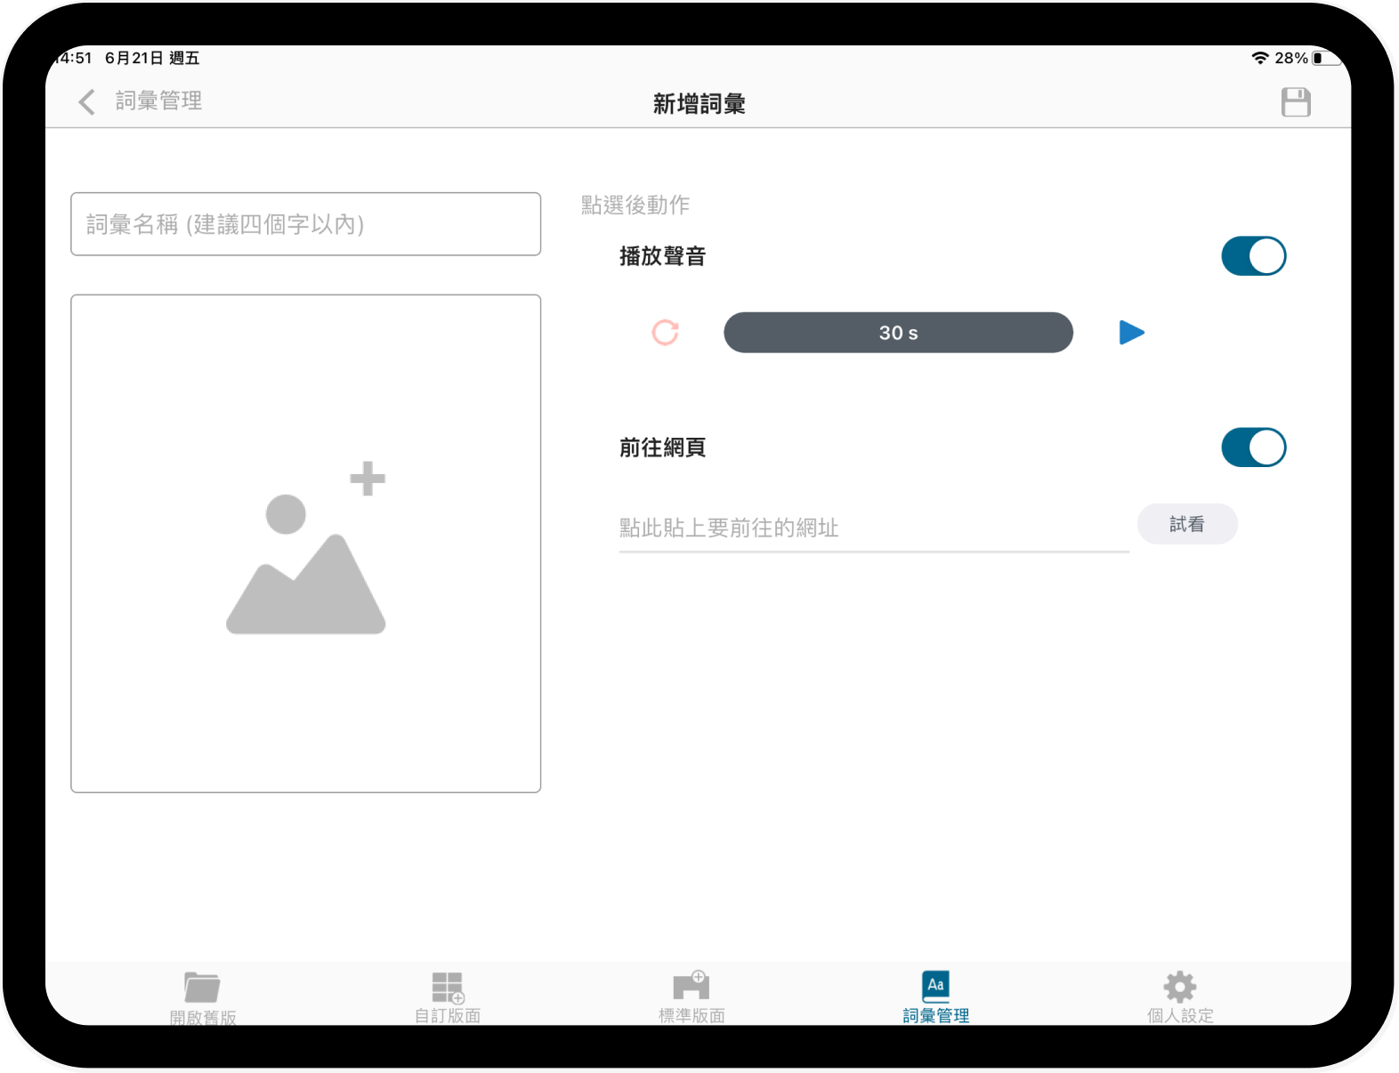Switch to the 自訂版面 tab
Viewport: 1399px width, 1073px height.
448,998
